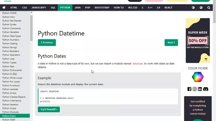Open Python Classes/Objects link
The image size is (216, 121).
(x=14, y=97)
